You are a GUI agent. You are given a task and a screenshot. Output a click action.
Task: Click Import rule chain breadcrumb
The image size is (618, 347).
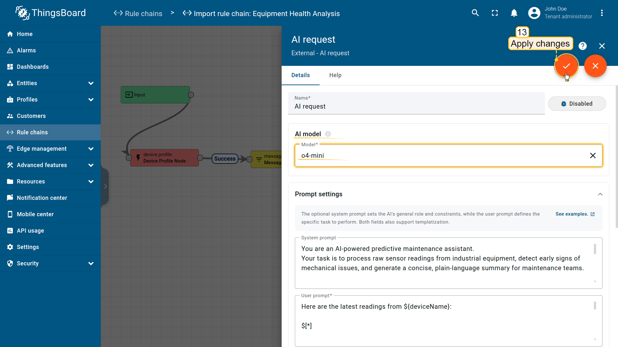tap(261, 13)
